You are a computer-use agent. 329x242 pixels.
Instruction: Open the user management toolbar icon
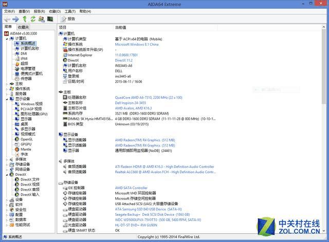(41, 19)
